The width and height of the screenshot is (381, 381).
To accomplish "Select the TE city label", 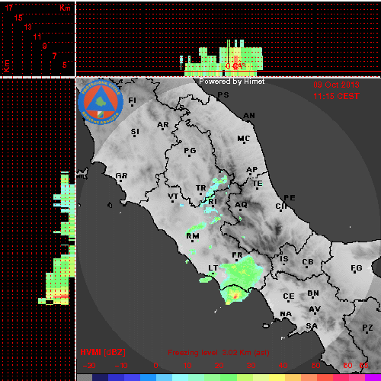I will pos(258,183).
